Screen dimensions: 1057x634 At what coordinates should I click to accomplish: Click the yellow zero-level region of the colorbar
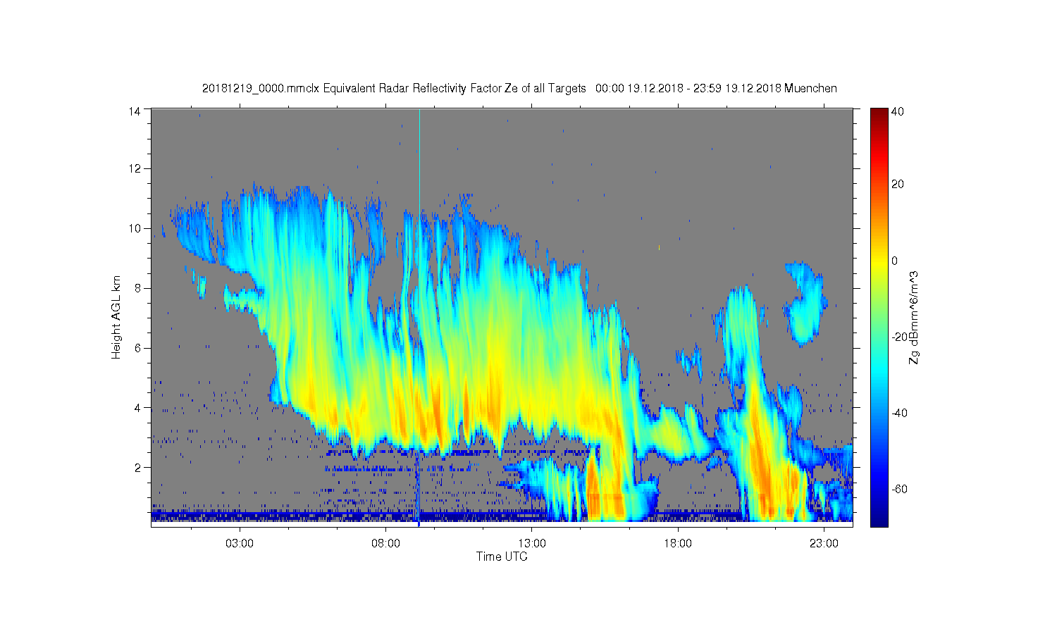878,261
